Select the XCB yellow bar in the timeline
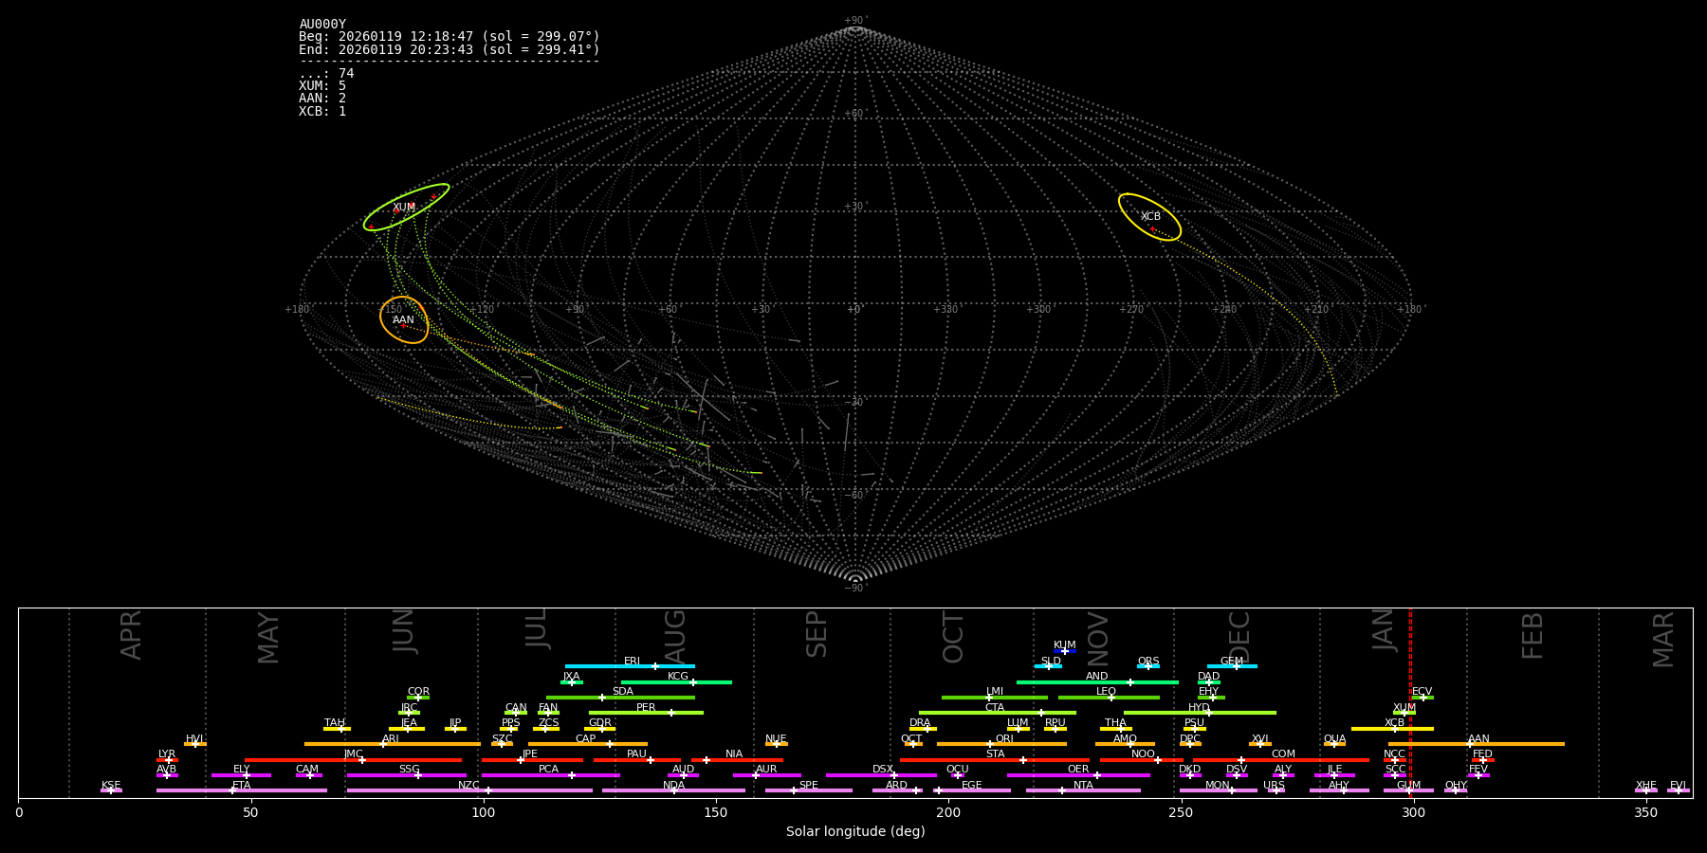Image resolution: width=1707 pixels, height=853 pixels. coord(1392,729)
